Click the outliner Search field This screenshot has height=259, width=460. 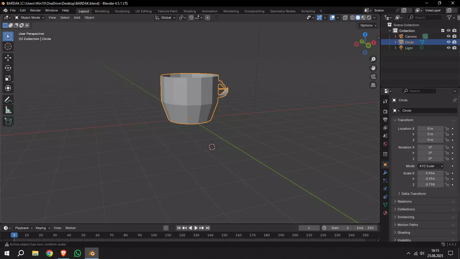tap(425, 18)
